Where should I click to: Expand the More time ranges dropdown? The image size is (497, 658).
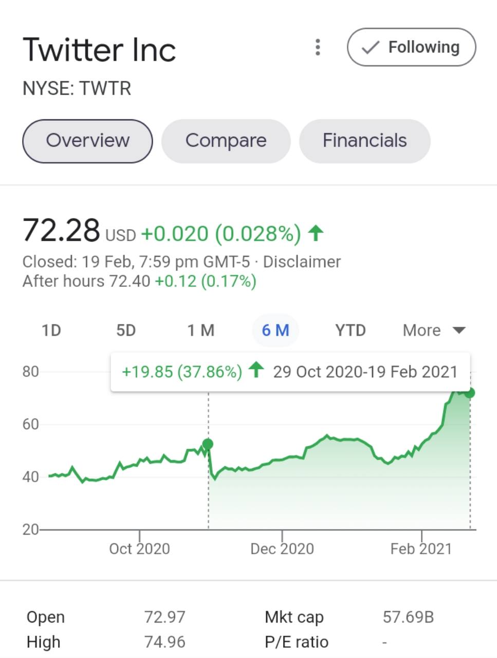(x=434, y=330)
